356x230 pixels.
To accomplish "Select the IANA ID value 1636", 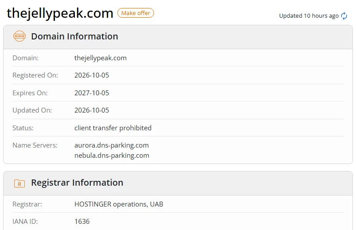I will pyautogui.click(x=82, y=222).
